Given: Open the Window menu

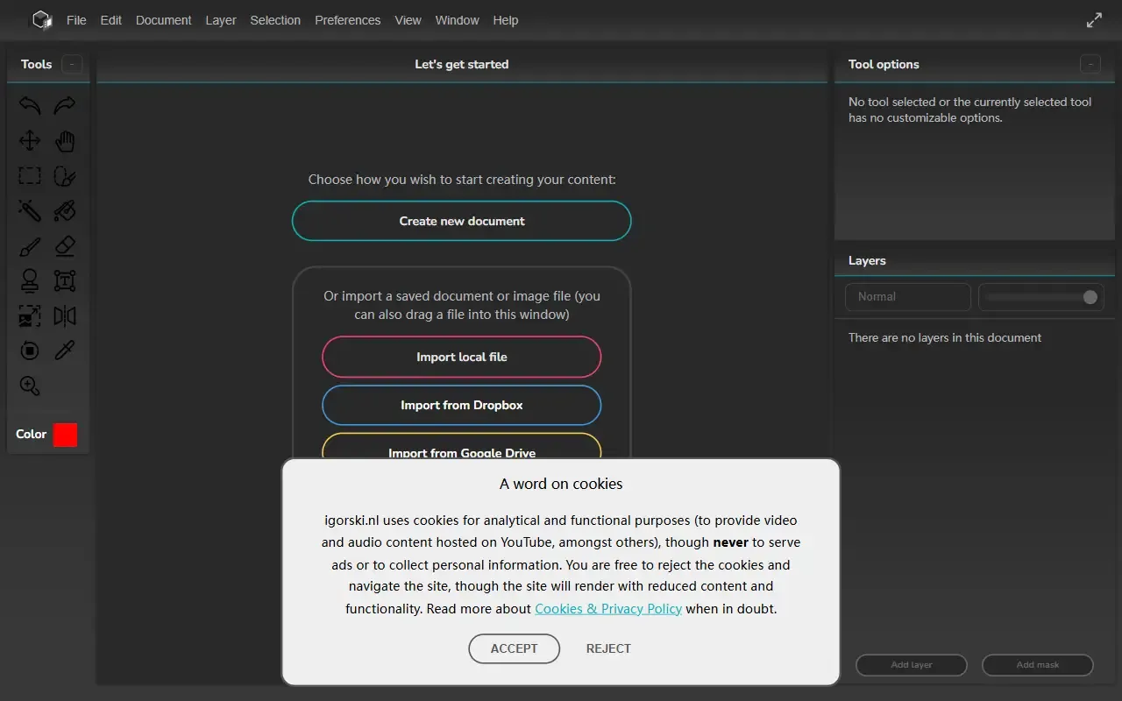Looking at the screenshot, I should coord(457,20).
